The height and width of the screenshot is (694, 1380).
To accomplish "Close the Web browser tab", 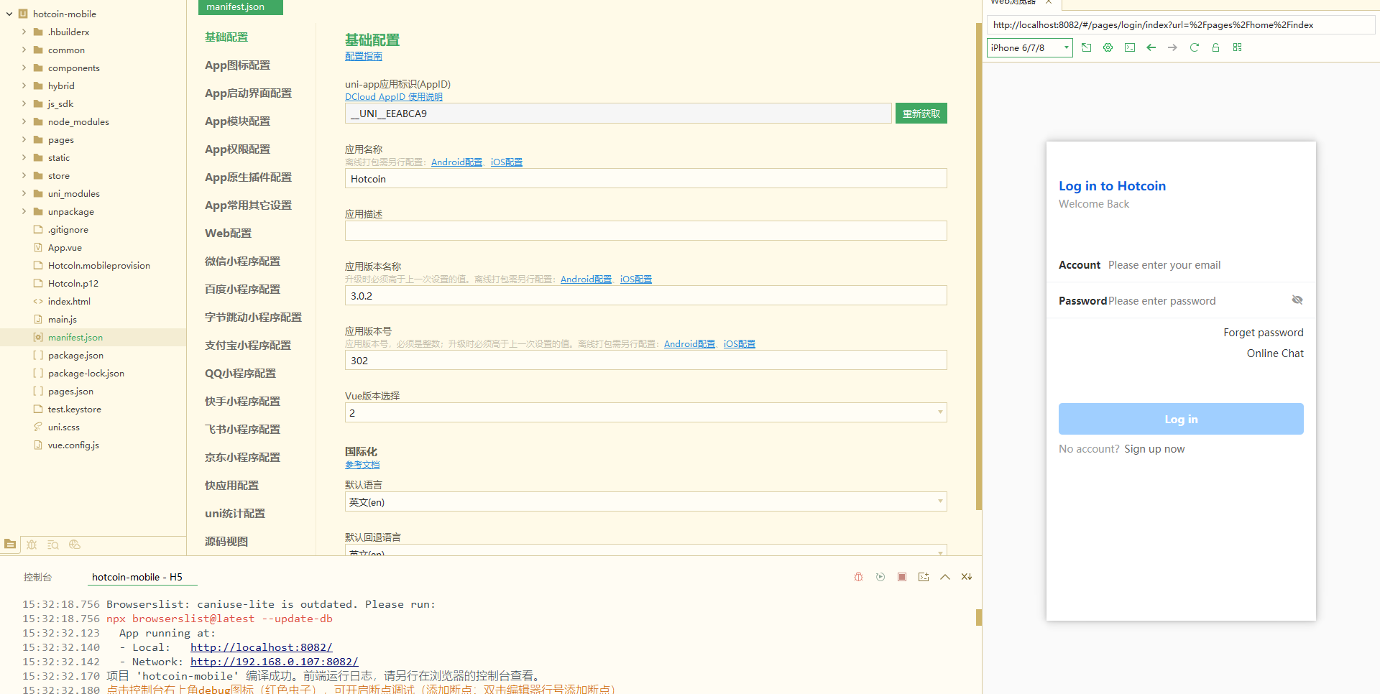I will 1049,2.
